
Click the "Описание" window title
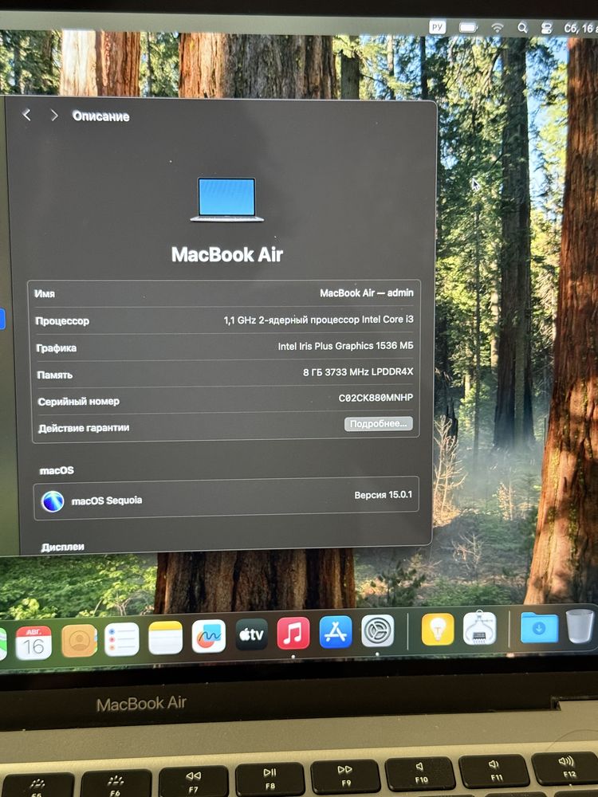click(x=100, y=116)
